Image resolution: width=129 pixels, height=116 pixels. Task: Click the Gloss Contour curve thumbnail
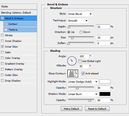(71, 74)
